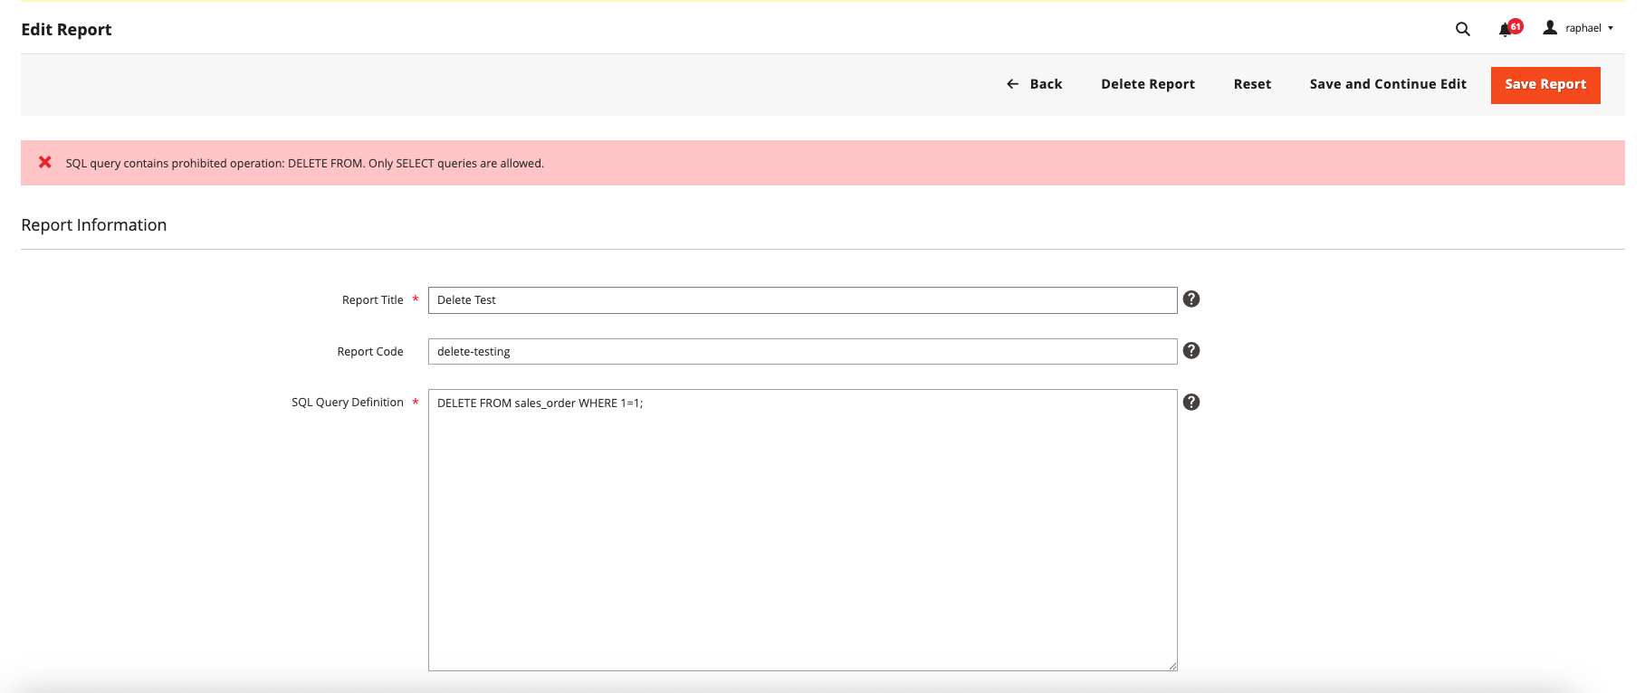Go back using the Back button
This screenshot has height=693, width=1645.
1034,84
